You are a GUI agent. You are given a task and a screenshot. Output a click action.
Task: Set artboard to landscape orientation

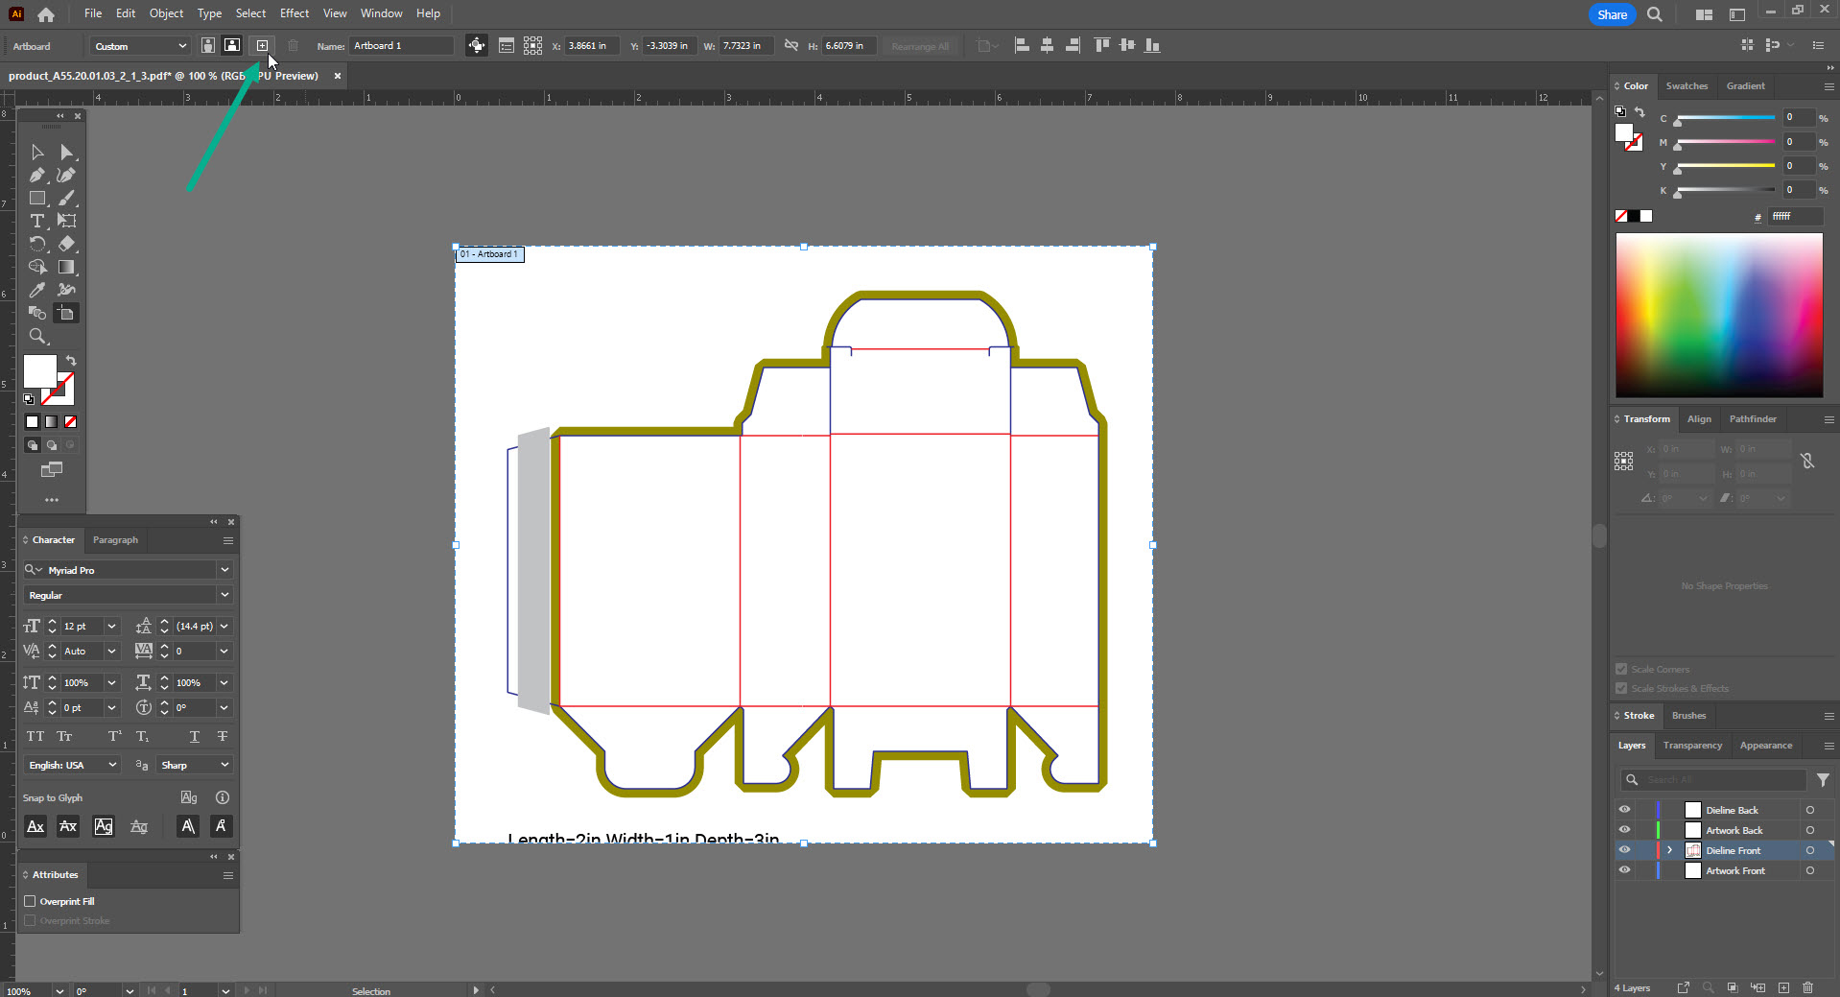[232, 45]
